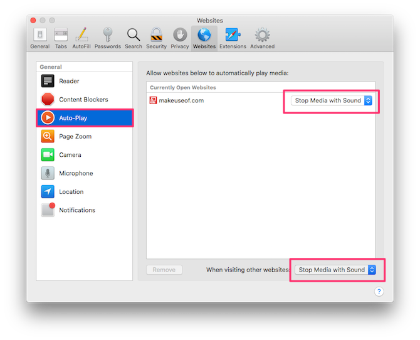The image size is (420, 340).
Task: Open the Websites globe icon
Action: point(204,35)
